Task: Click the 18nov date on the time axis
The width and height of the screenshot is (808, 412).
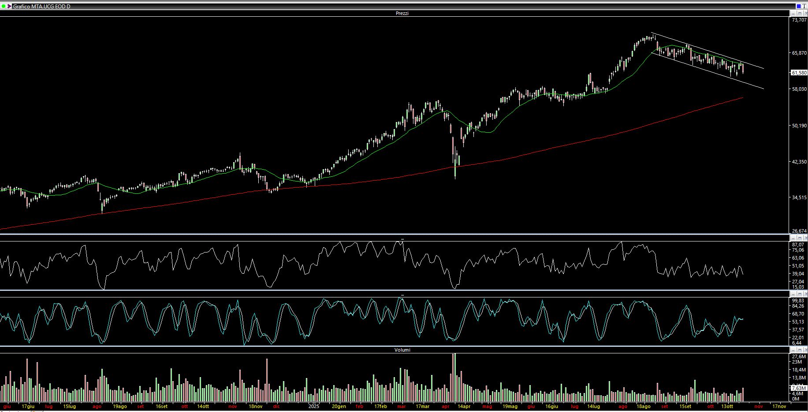Action: point(256,406)
